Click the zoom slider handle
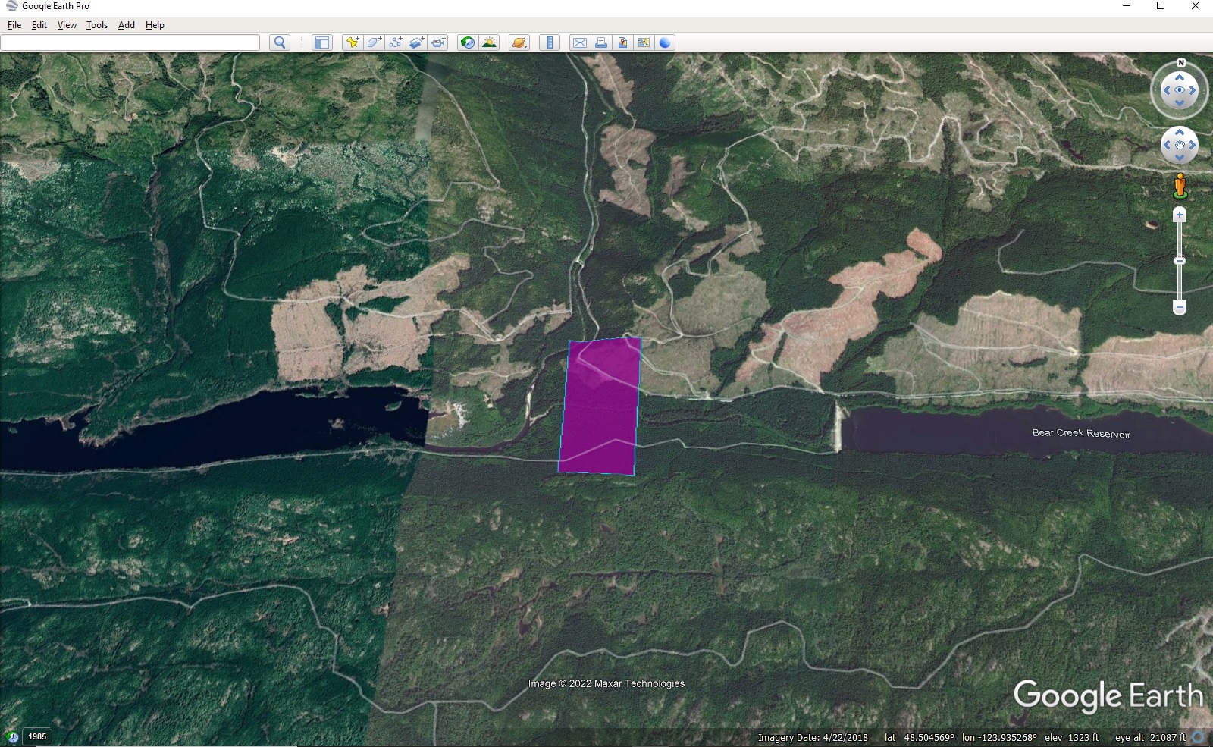Screen dimensions: 1213x747 click(1179, 261)
